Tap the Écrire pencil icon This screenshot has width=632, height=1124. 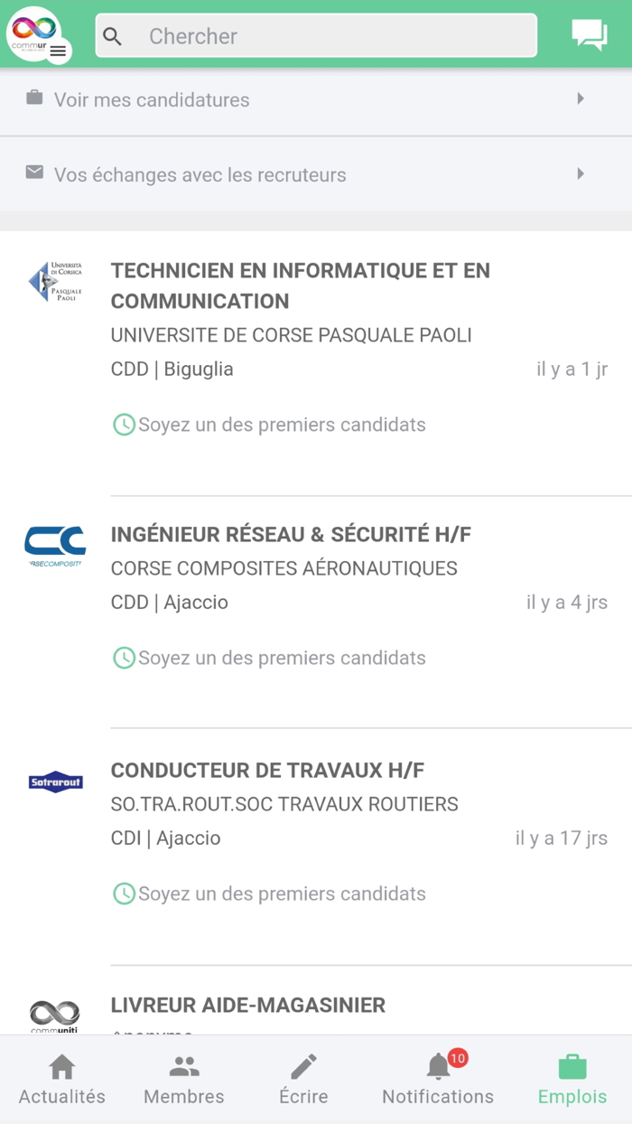(302, 1067)
